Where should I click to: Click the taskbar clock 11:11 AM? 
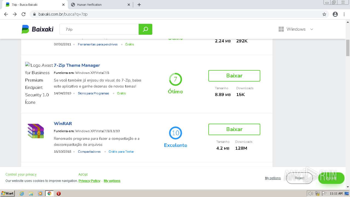pos(336,193)
